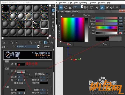Click the Sample UV Tiling icon

[x=53, y=18]
